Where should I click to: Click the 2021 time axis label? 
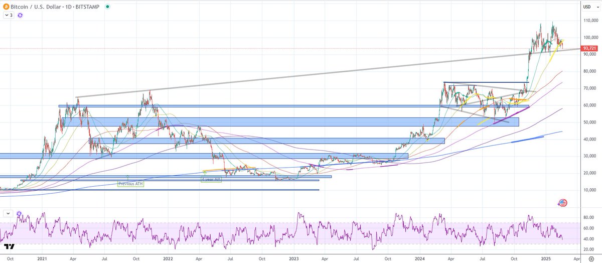(x=42, y=258)
